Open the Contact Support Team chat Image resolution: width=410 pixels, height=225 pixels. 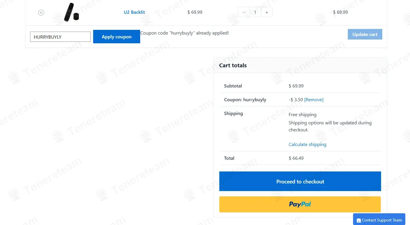tap(382, 220)
